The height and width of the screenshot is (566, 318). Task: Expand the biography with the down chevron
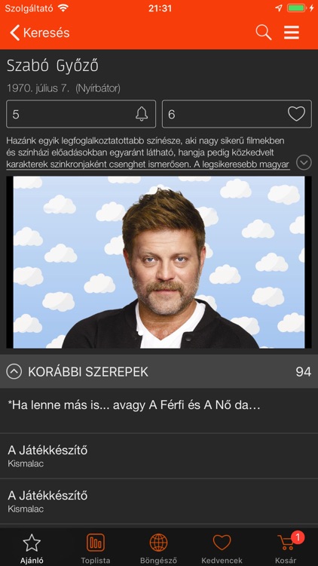(x=304, y=163)
